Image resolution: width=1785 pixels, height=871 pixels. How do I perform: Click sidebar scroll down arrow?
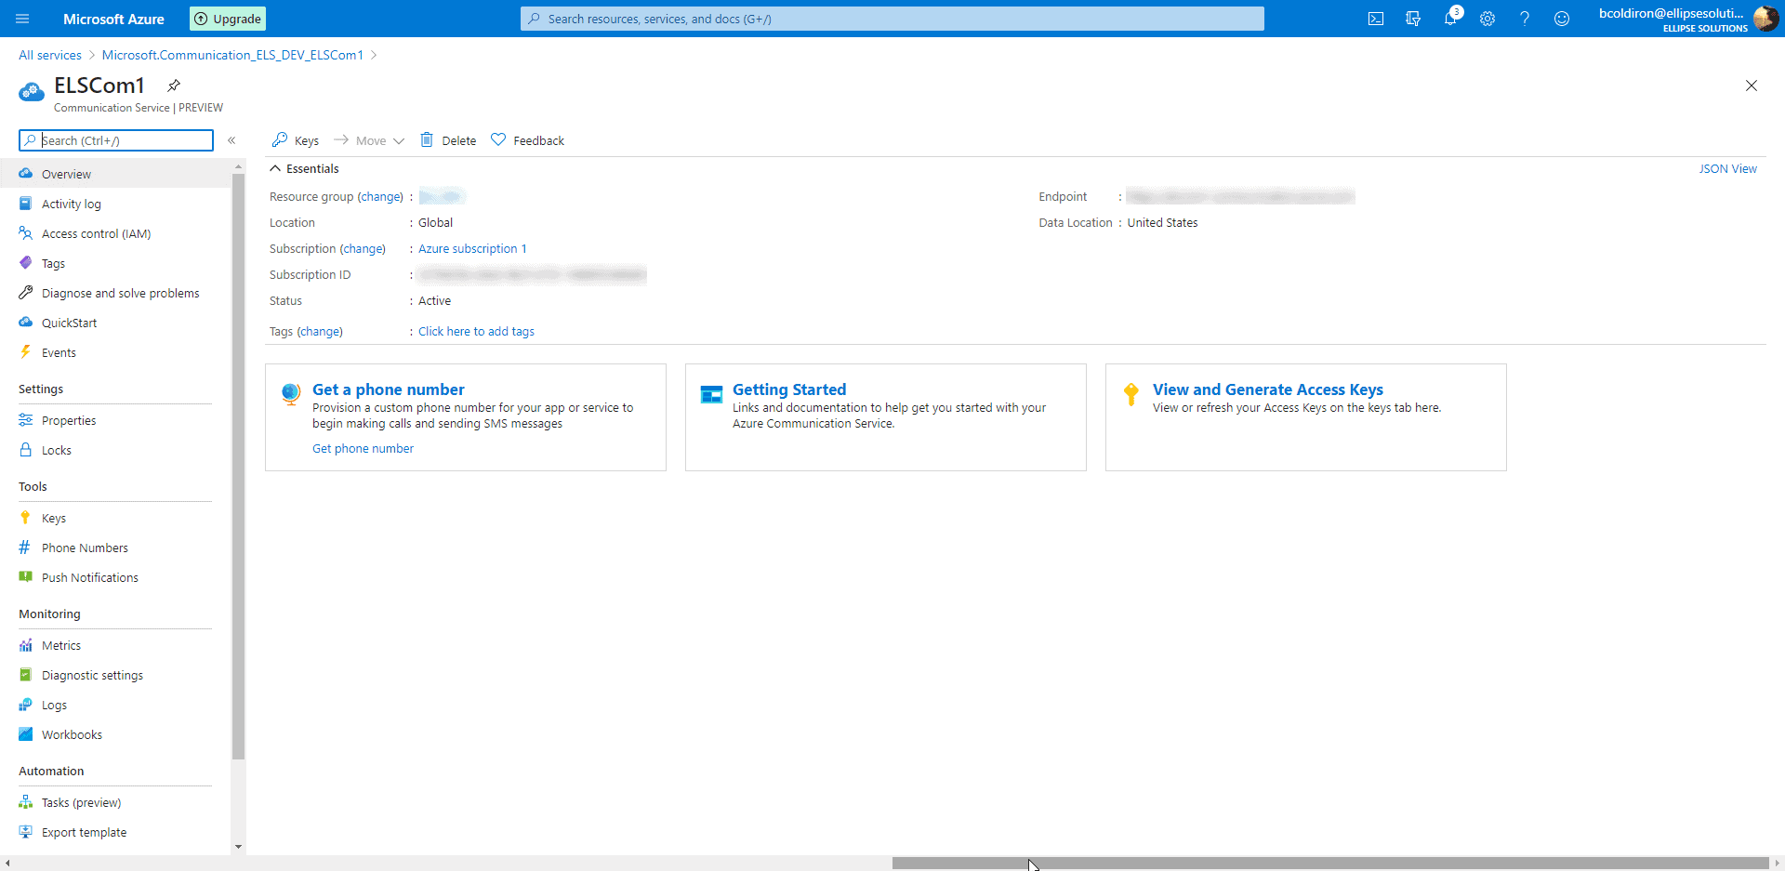point(238,847)
